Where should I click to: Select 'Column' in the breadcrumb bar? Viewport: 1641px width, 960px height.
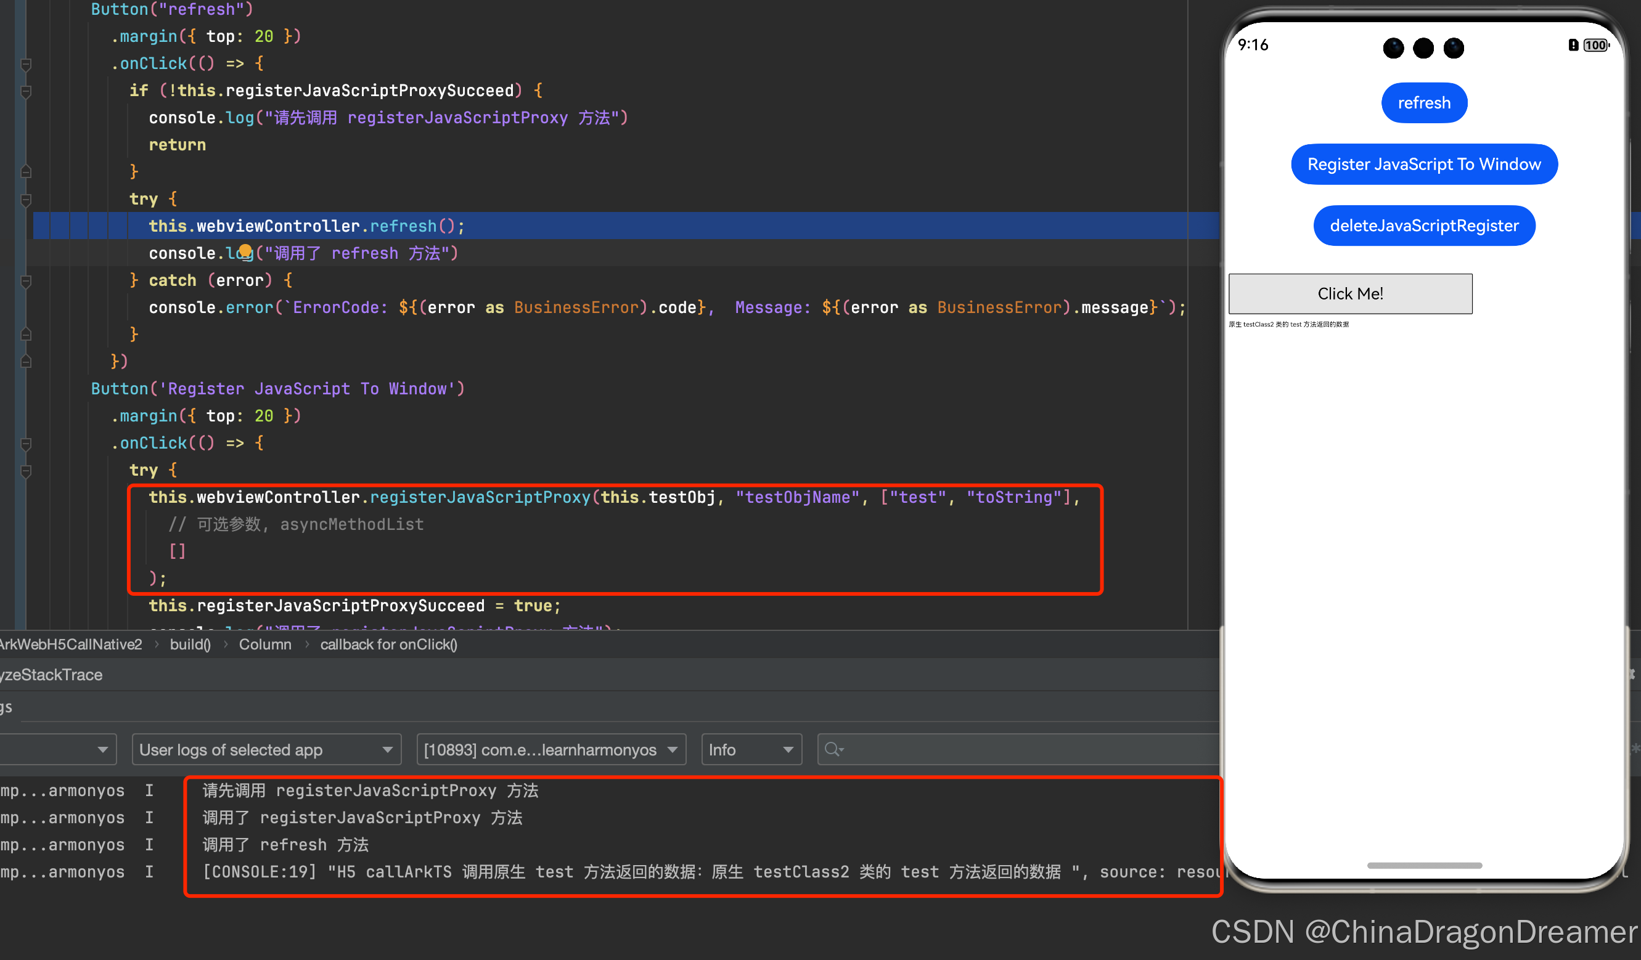265,645
